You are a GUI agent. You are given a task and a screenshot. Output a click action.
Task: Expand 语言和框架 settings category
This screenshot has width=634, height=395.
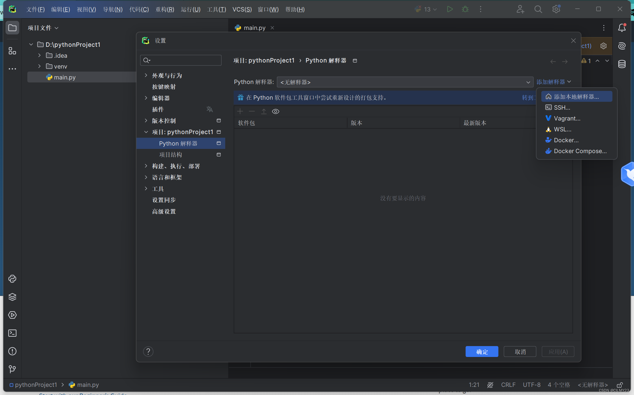tap(146, 177)
